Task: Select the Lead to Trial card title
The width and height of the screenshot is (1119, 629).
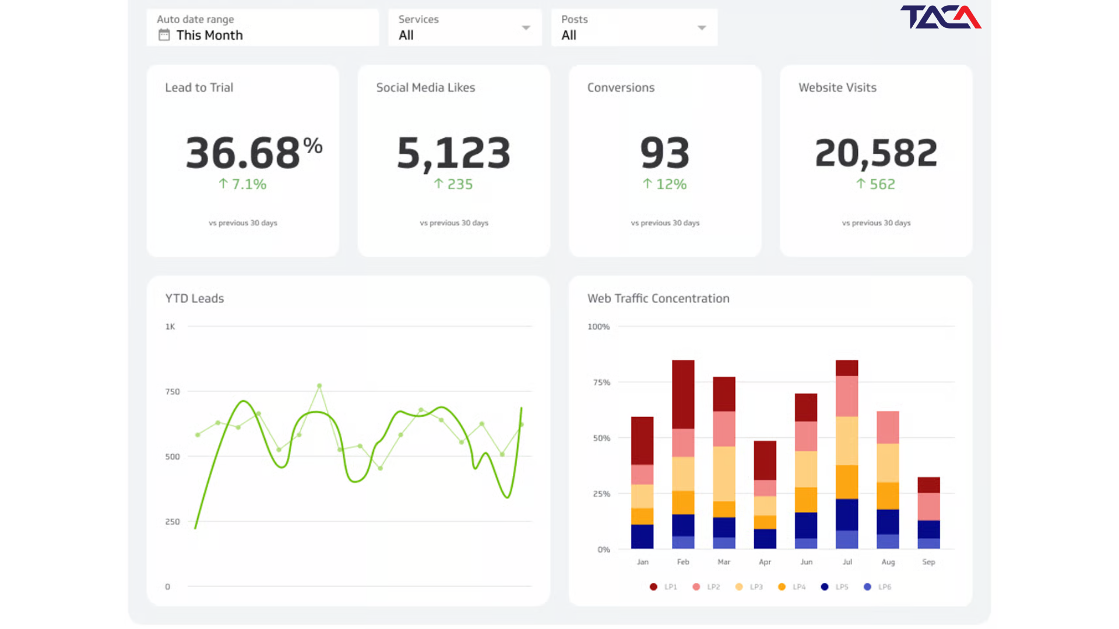Action: [199, 87]
